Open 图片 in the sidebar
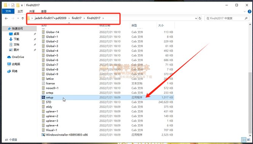Image resolution: width=253 pixels, height=144 pixels. tap(16, 50)
